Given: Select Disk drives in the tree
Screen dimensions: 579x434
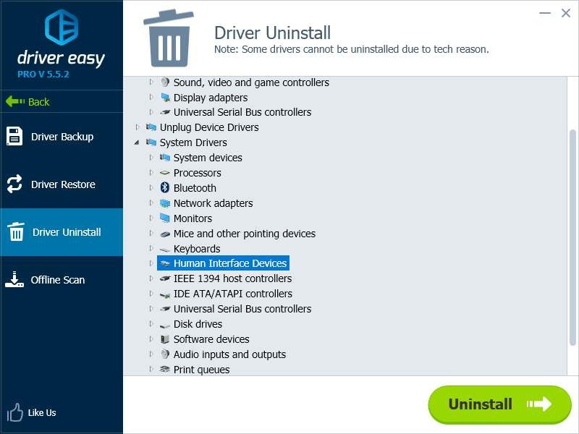Looking at the screenshot, I should coord(198,324).
